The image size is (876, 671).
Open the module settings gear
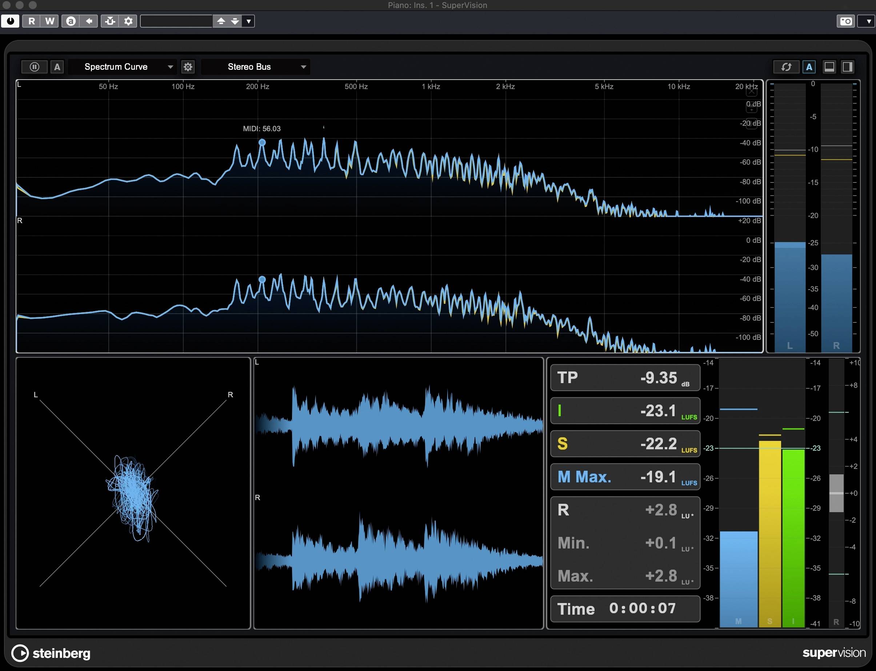pos(188,67)
